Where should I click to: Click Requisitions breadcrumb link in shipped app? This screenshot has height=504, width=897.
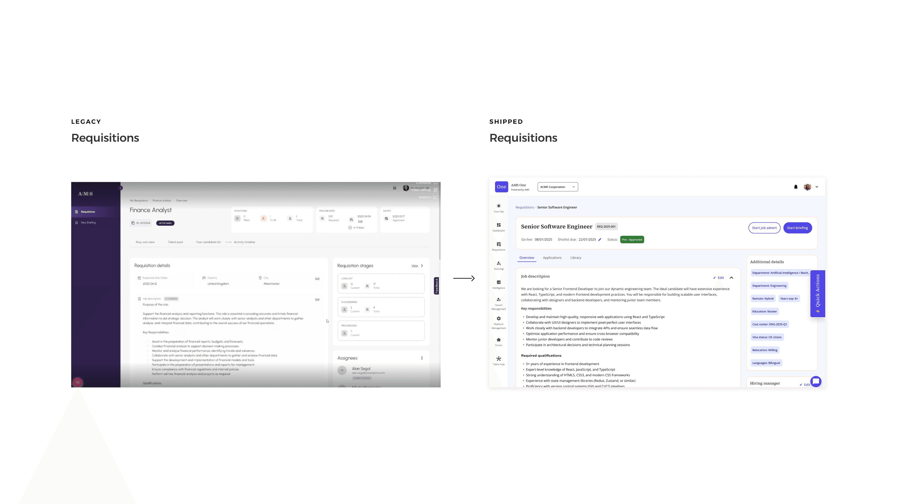pyautogui.click(x=524, y=207)
